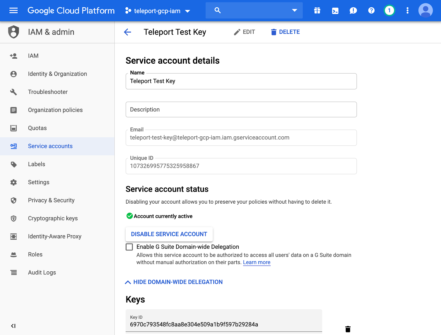This screenshot has height=335, width=441.
Task: Click the Quotas icon
Action: point(14,128)
